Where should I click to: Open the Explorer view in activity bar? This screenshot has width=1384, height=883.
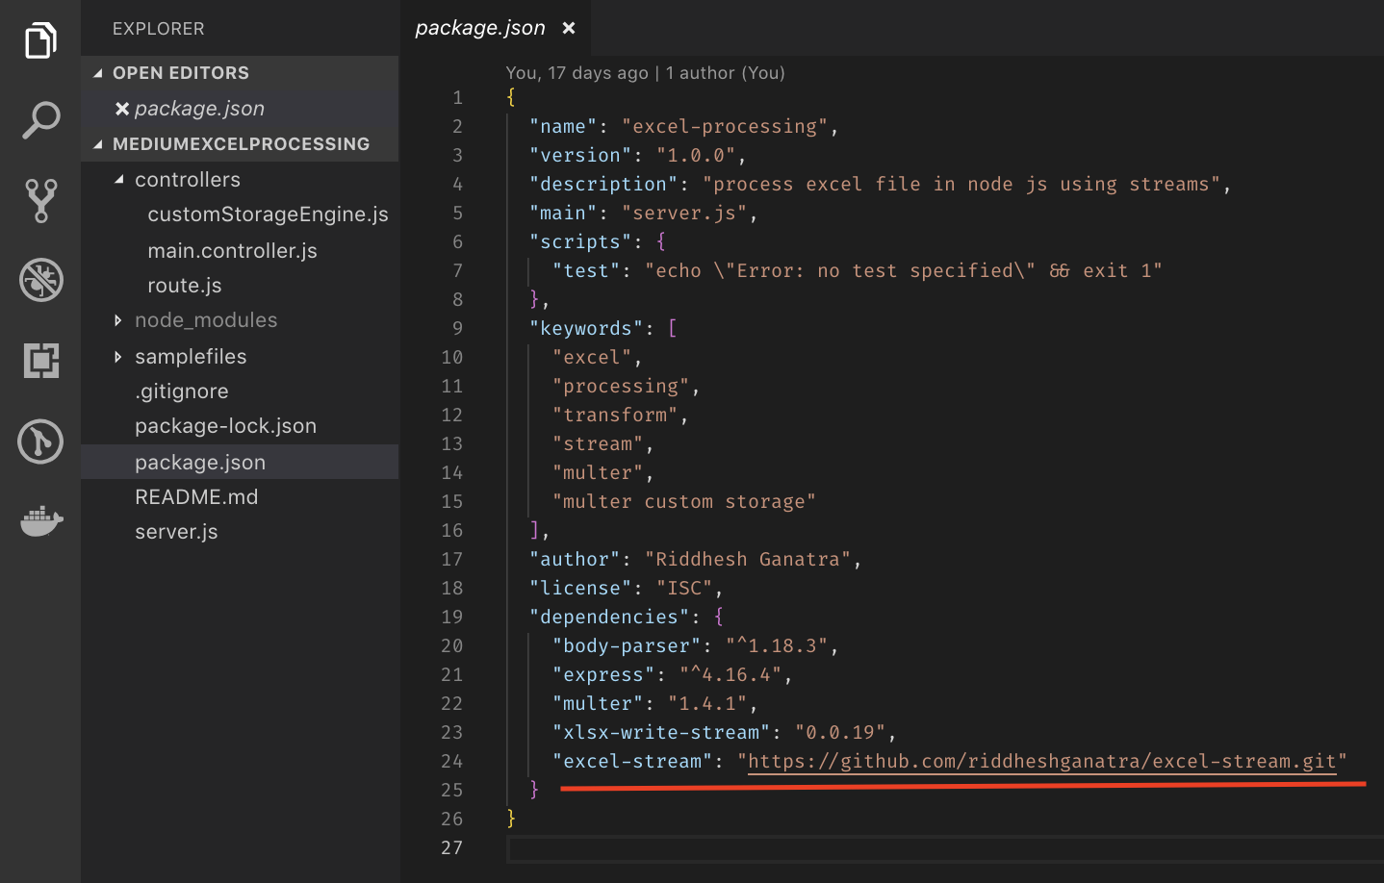pyautogui.click(x=40, y=40)
